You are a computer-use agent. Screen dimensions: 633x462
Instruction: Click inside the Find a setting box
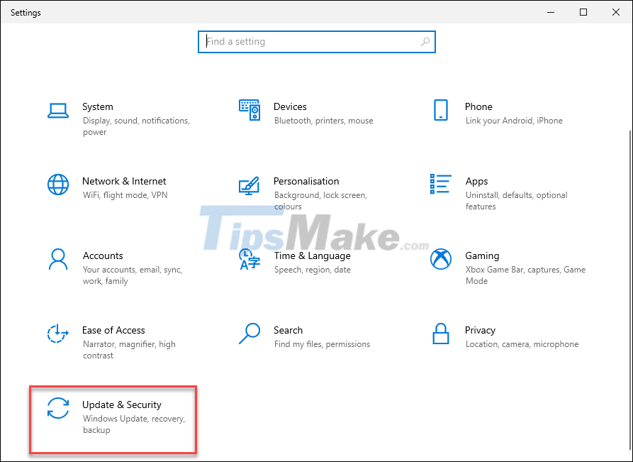pyautogui.click(x=317, y=42)
